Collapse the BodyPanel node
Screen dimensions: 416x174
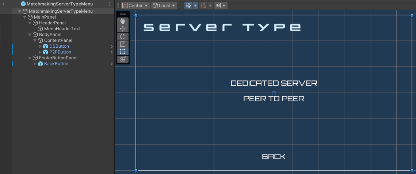point(30,35)
